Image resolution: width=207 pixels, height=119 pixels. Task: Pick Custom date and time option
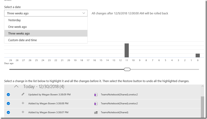[46, 40]
